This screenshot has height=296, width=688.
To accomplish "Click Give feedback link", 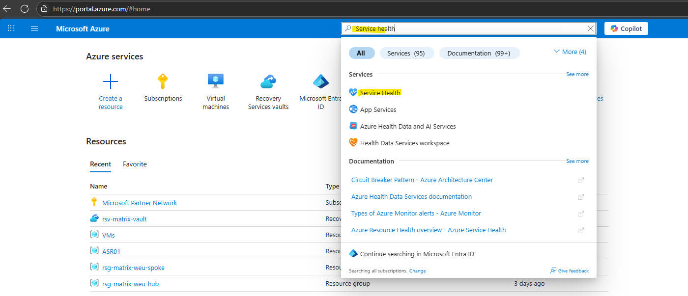I will 570,270.
